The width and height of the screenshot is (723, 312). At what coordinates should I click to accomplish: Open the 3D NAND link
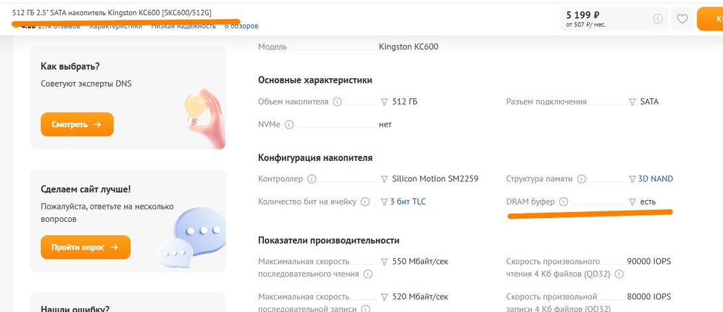pyautogui.click(x=655, y=179)
